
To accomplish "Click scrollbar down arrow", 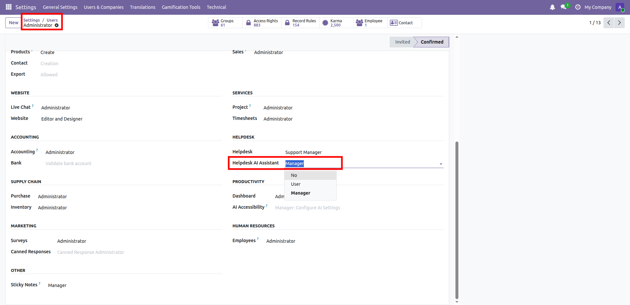I will 457,302.
